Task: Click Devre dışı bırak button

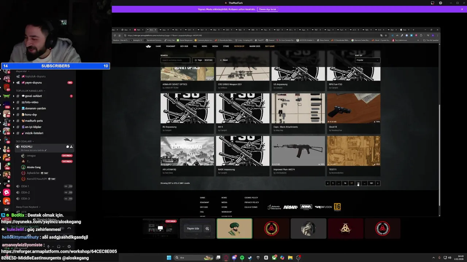Action: point(268,9)
